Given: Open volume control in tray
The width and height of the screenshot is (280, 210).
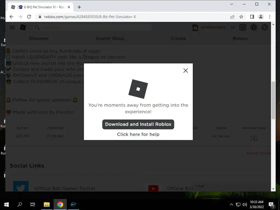Looking at the screenshot, I should point(245,205).
